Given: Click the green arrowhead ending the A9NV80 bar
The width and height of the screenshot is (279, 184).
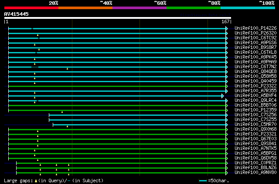Looking at the screenshot, I should tap(227, 173).
